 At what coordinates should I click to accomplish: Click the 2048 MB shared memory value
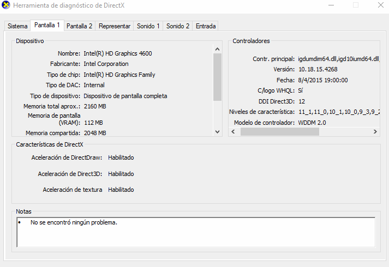[x=95, y=133]
